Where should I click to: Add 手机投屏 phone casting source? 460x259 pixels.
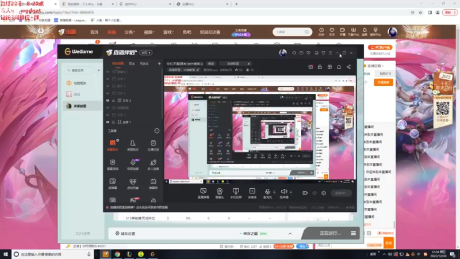pyautogui.click(x=236, y=193)
